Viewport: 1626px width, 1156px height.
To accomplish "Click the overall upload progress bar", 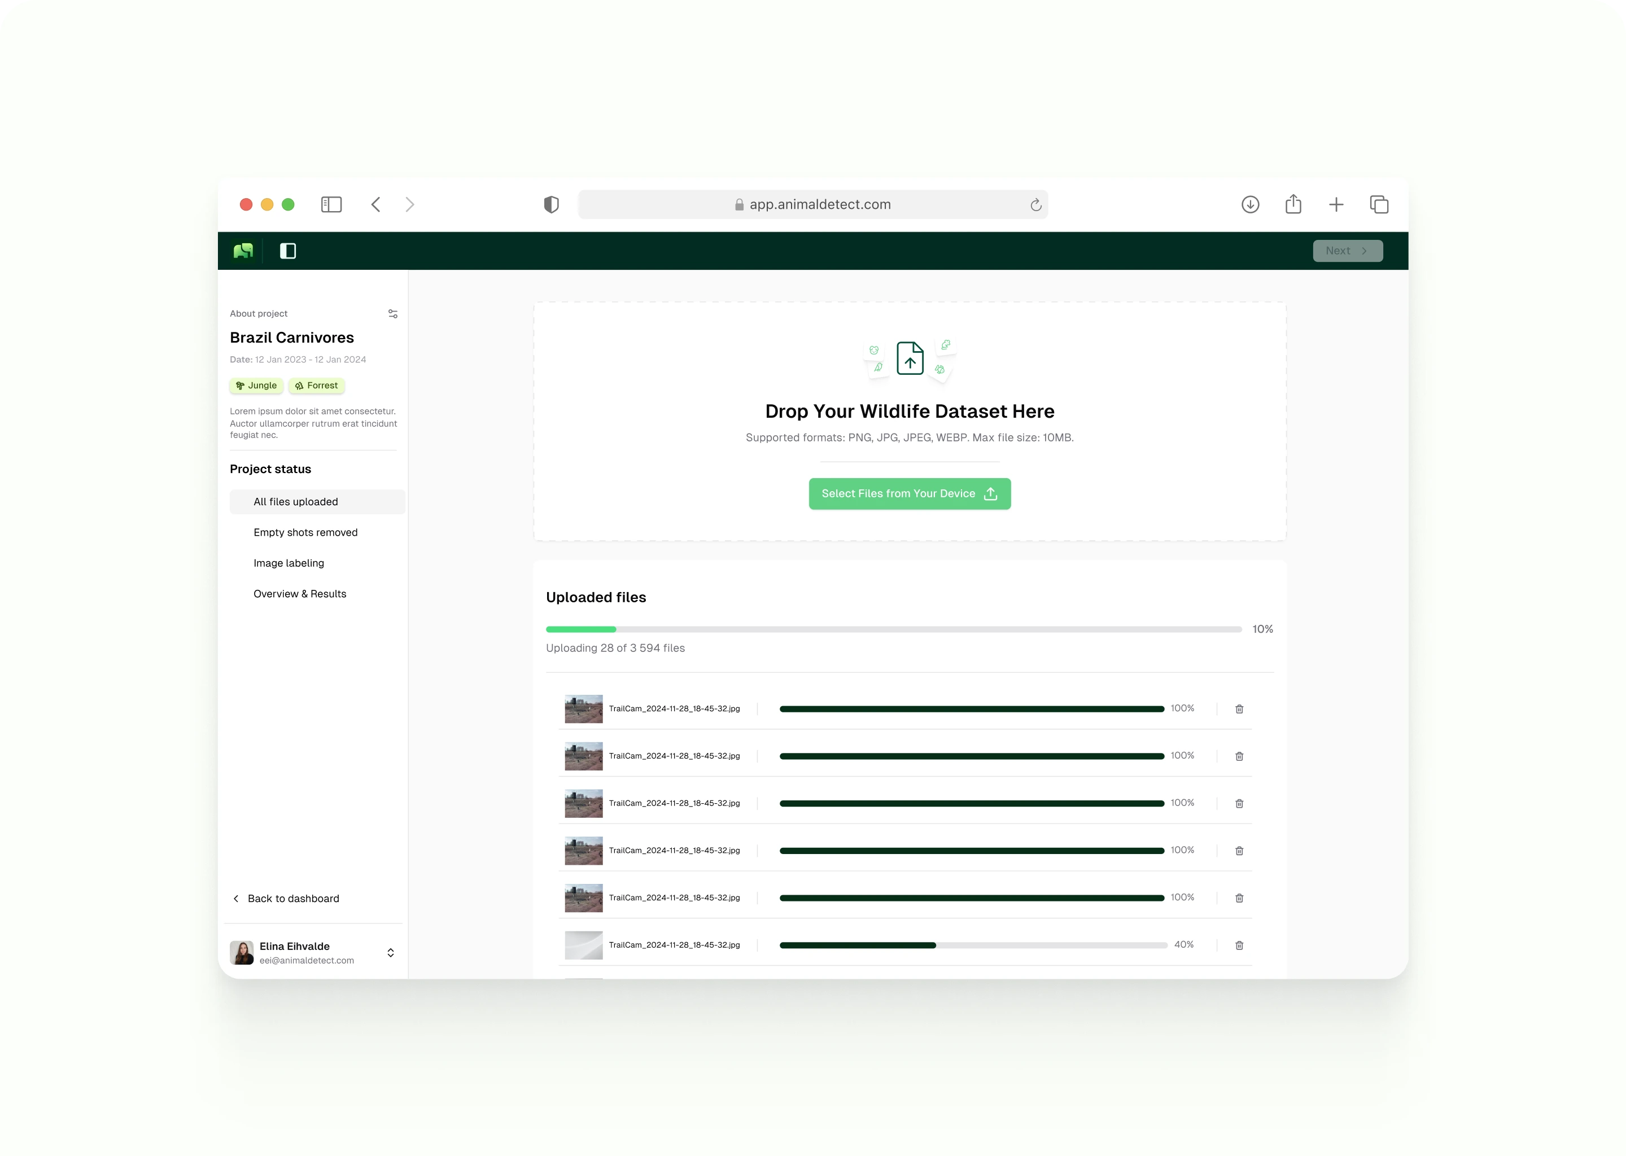I will coord(893,629).
